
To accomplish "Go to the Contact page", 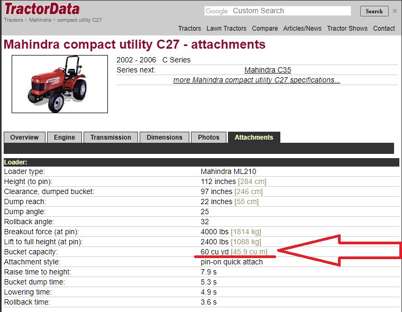I will point(384,29).
